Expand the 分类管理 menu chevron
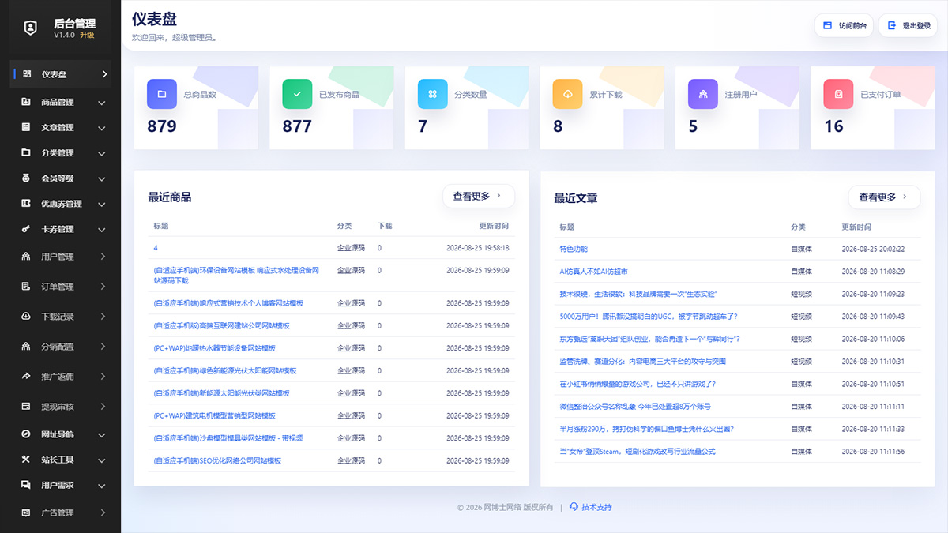This screenshot has height=533, width=948. click(x=102, y=153)
